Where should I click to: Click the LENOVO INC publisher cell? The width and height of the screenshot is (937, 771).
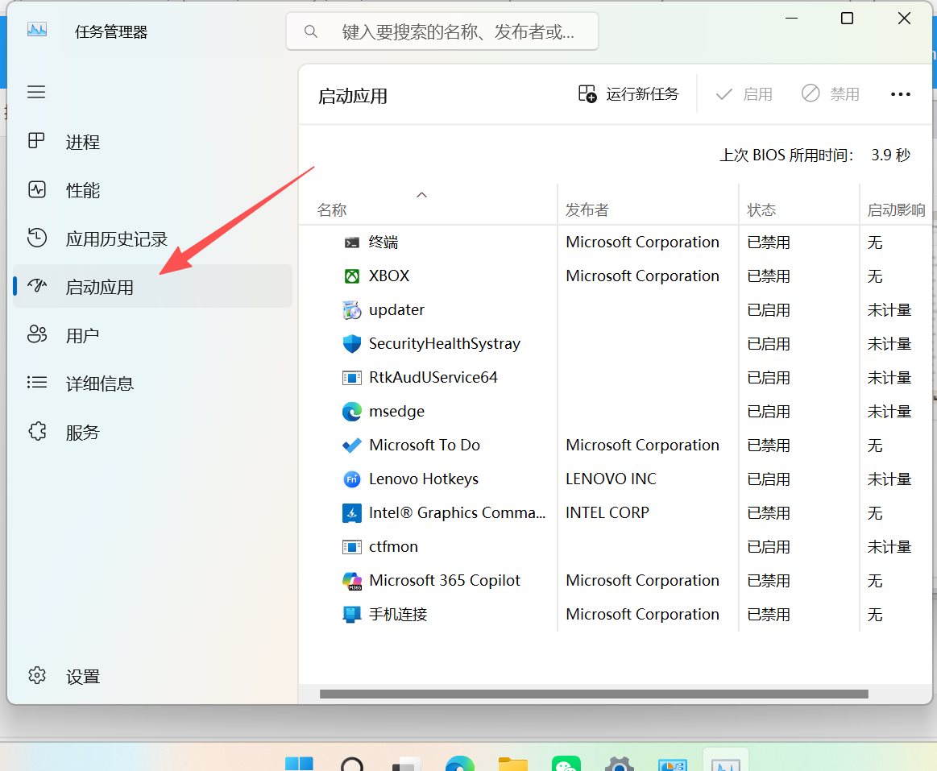pos(611,479)
